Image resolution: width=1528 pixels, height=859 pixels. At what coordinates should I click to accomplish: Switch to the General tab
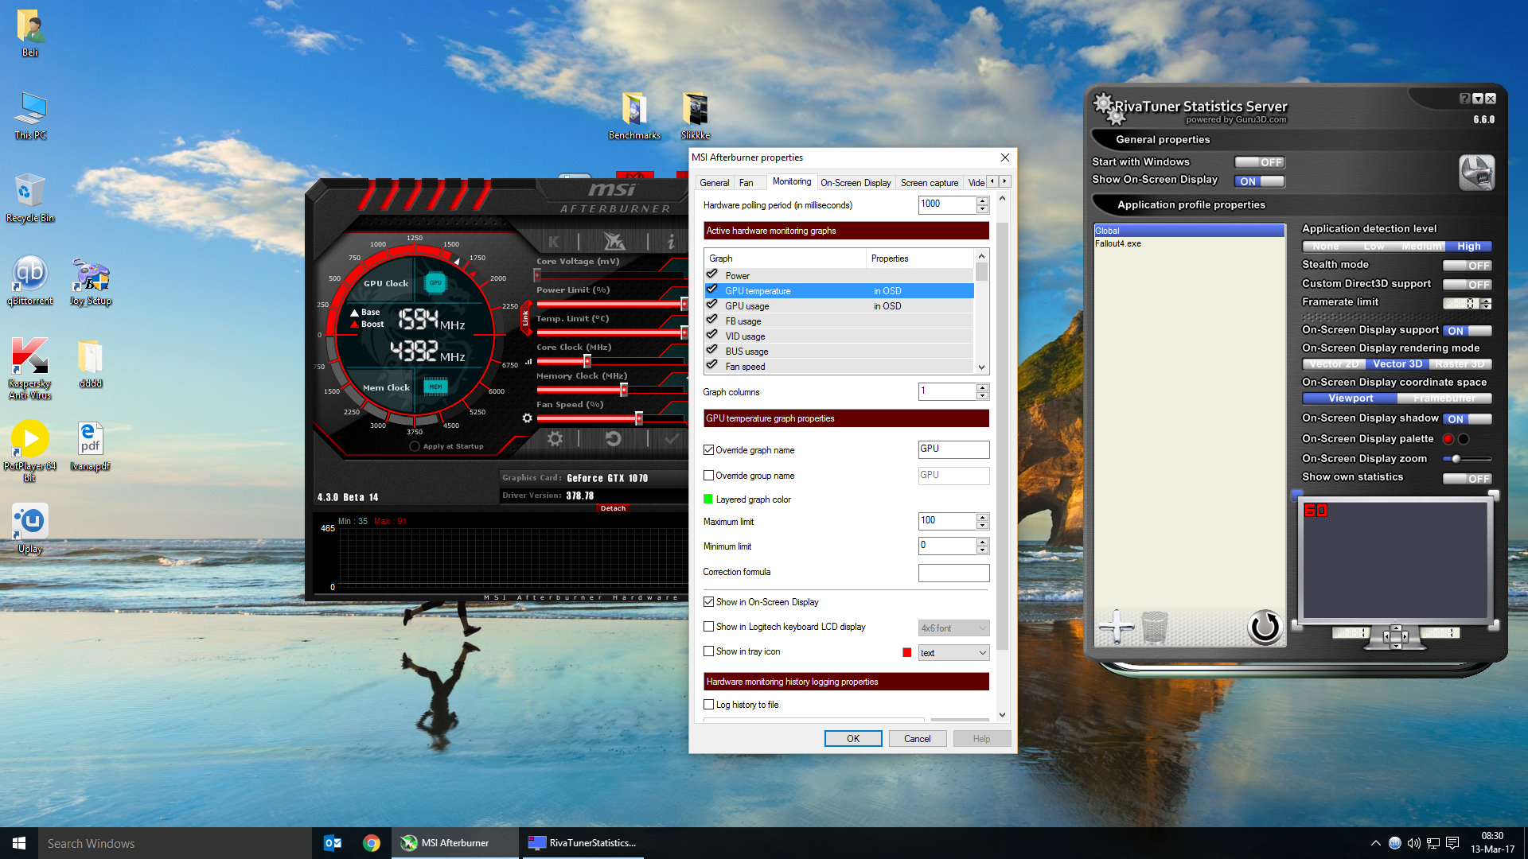[x=714, y=183]
